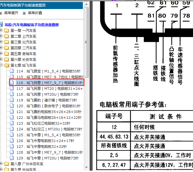Click page icon of item 125 哈飞中意
Image resolution: width=193 pixels, height=172 pixels.
point(12,135)
